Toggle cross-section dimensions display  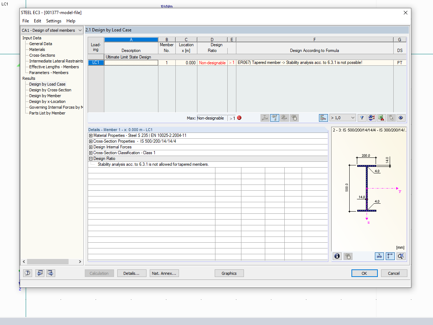click(379, 256)
